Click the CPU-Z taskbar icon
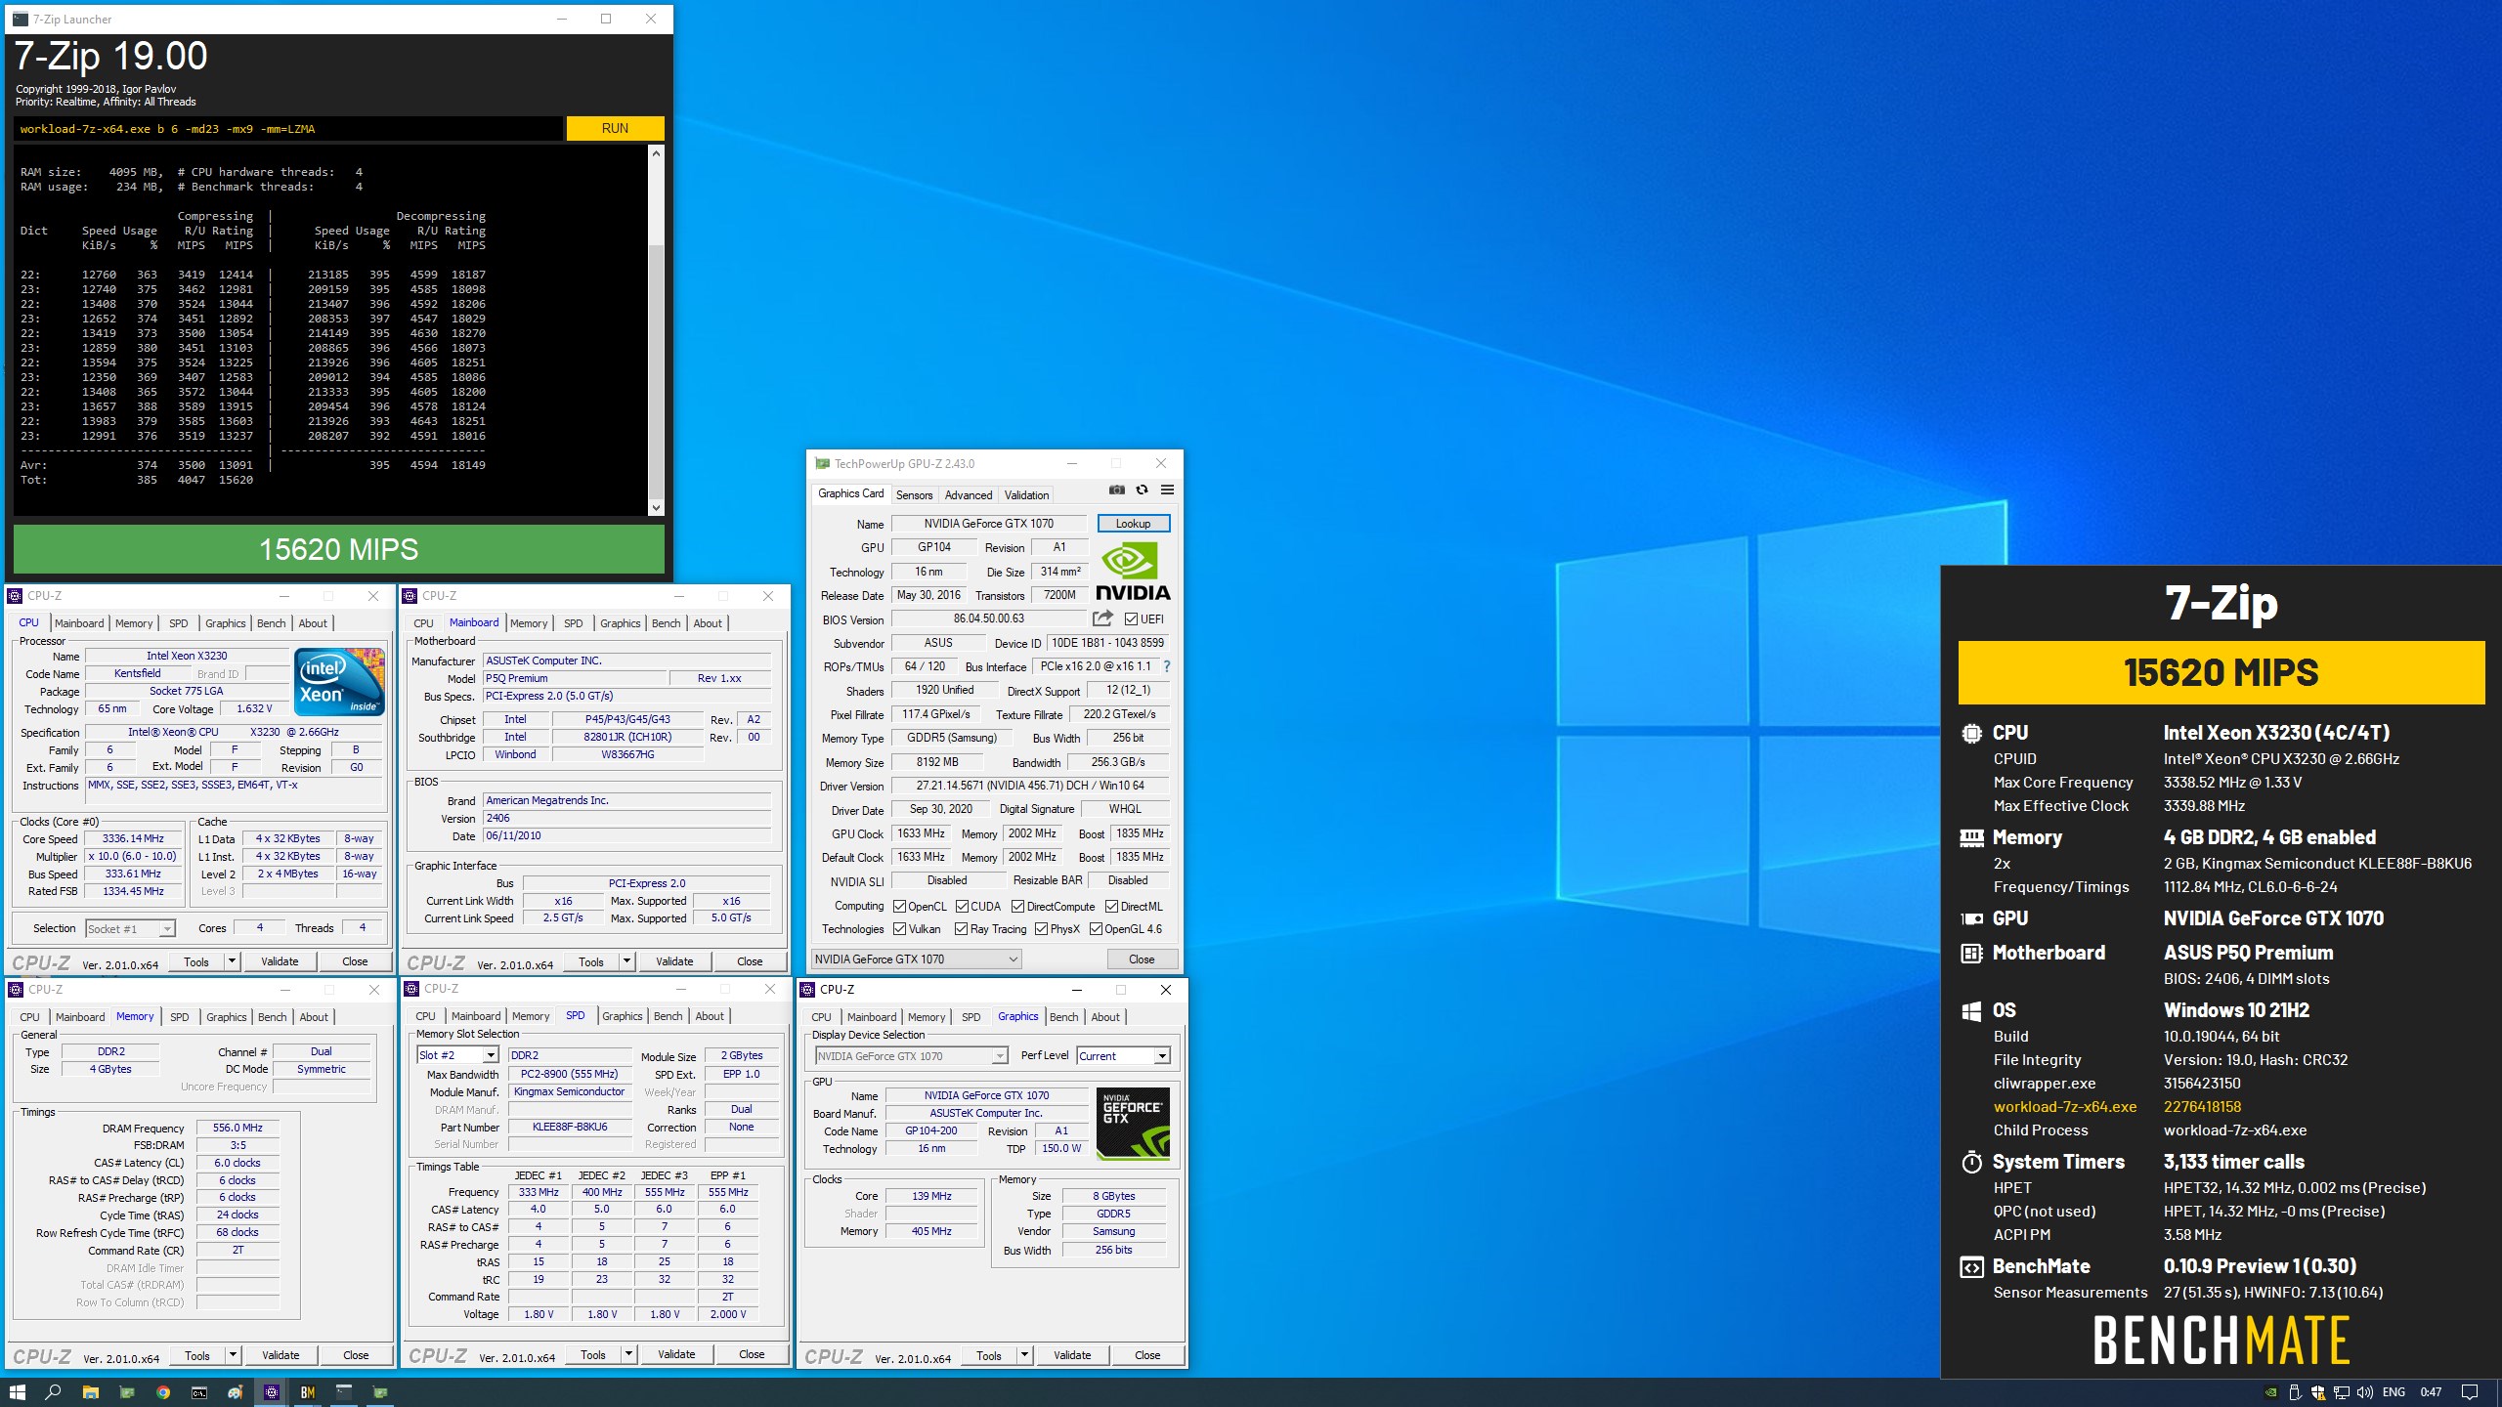2502x1407 pixels. coord(272,1392)
